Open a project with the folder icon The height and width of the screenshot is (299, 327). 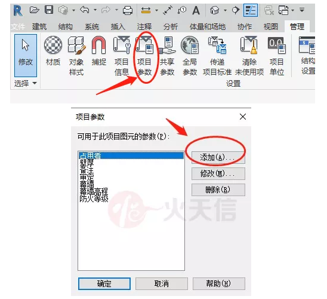[35, 10]
